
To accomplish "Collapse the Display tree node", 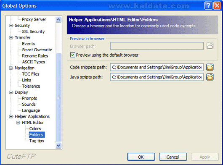I will click(11, 92).
